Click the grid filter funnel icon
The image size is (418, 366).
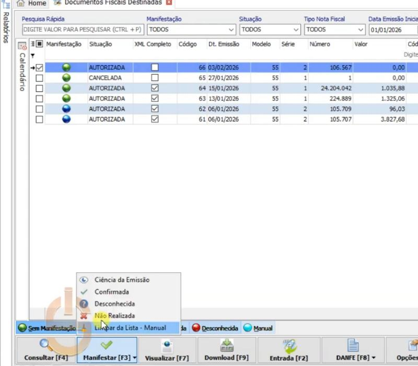click(32, 56)
